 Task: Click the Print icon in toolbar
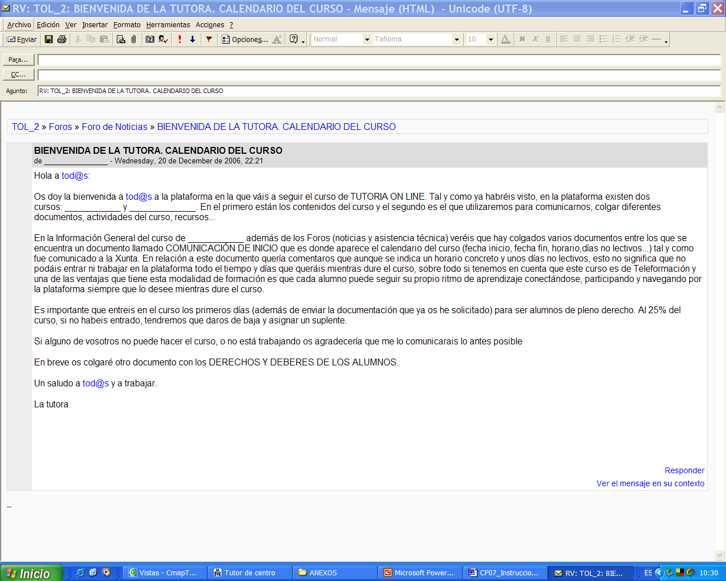pos(62,39)
